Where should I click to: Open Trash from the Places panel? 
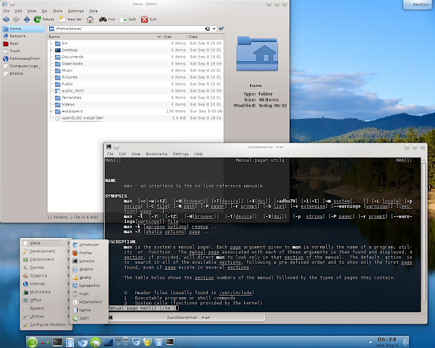(22, 51)
